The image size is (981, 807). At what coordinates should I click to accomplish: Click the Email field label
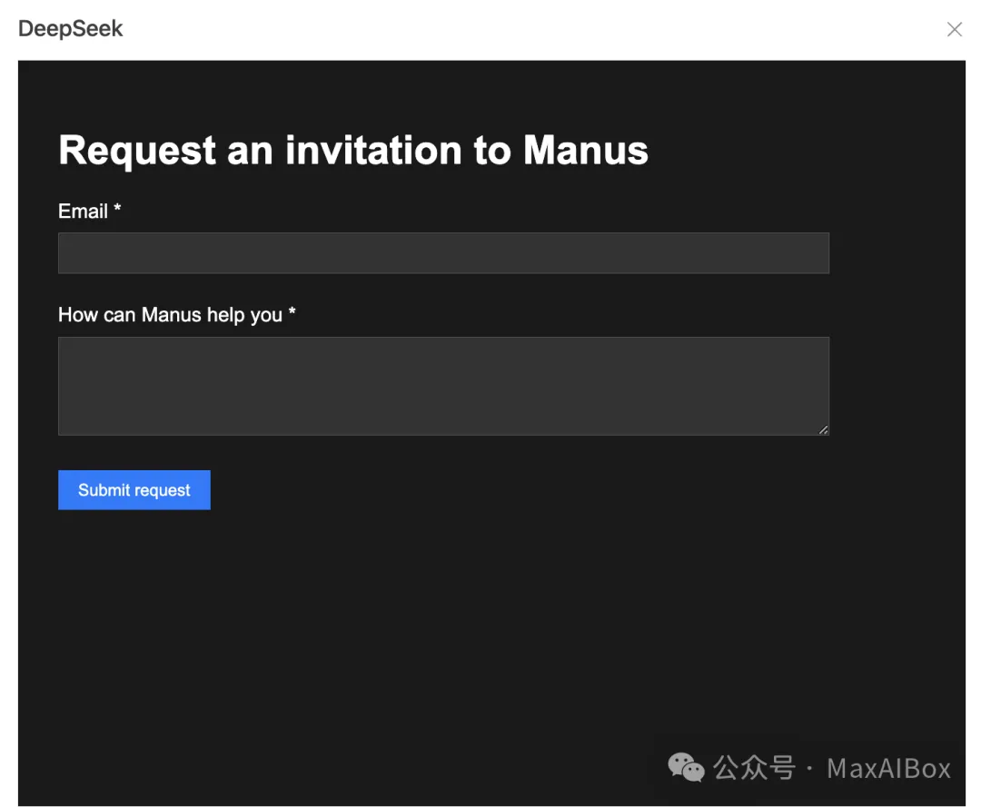click(x=83, y=212)
